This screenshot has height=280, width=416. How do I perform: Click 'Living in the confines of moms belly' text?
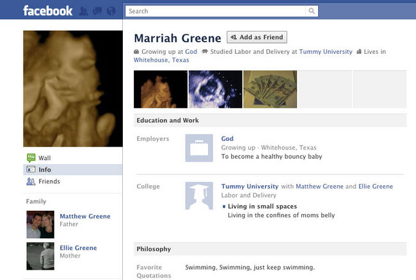click(x=281, y=215)
